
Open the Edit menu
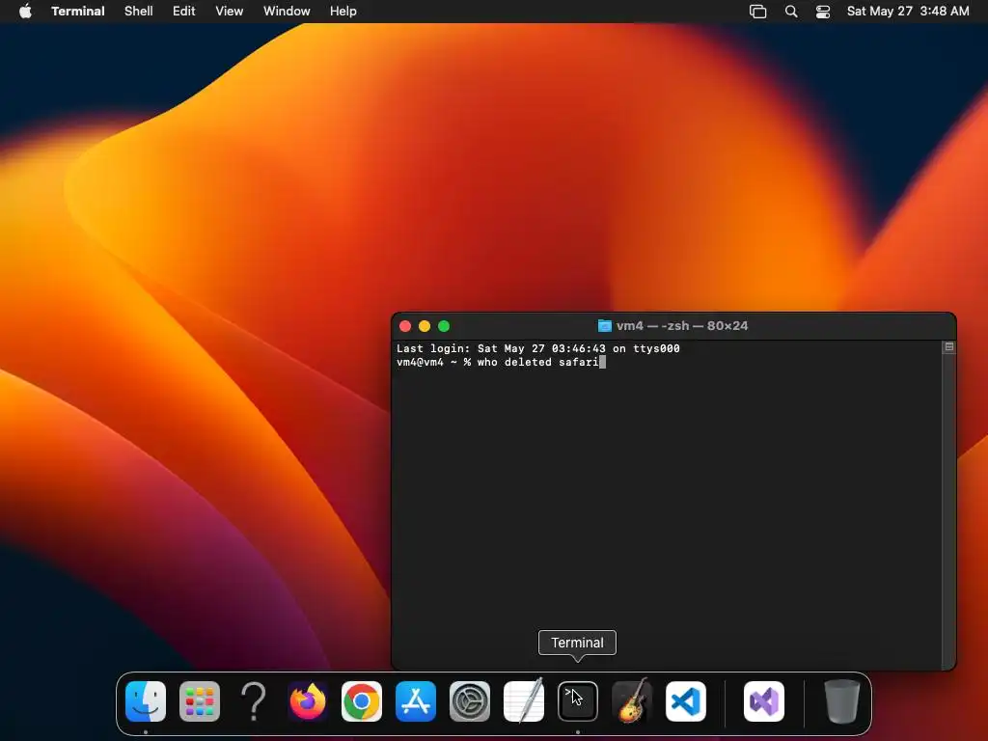coord(184,12)
